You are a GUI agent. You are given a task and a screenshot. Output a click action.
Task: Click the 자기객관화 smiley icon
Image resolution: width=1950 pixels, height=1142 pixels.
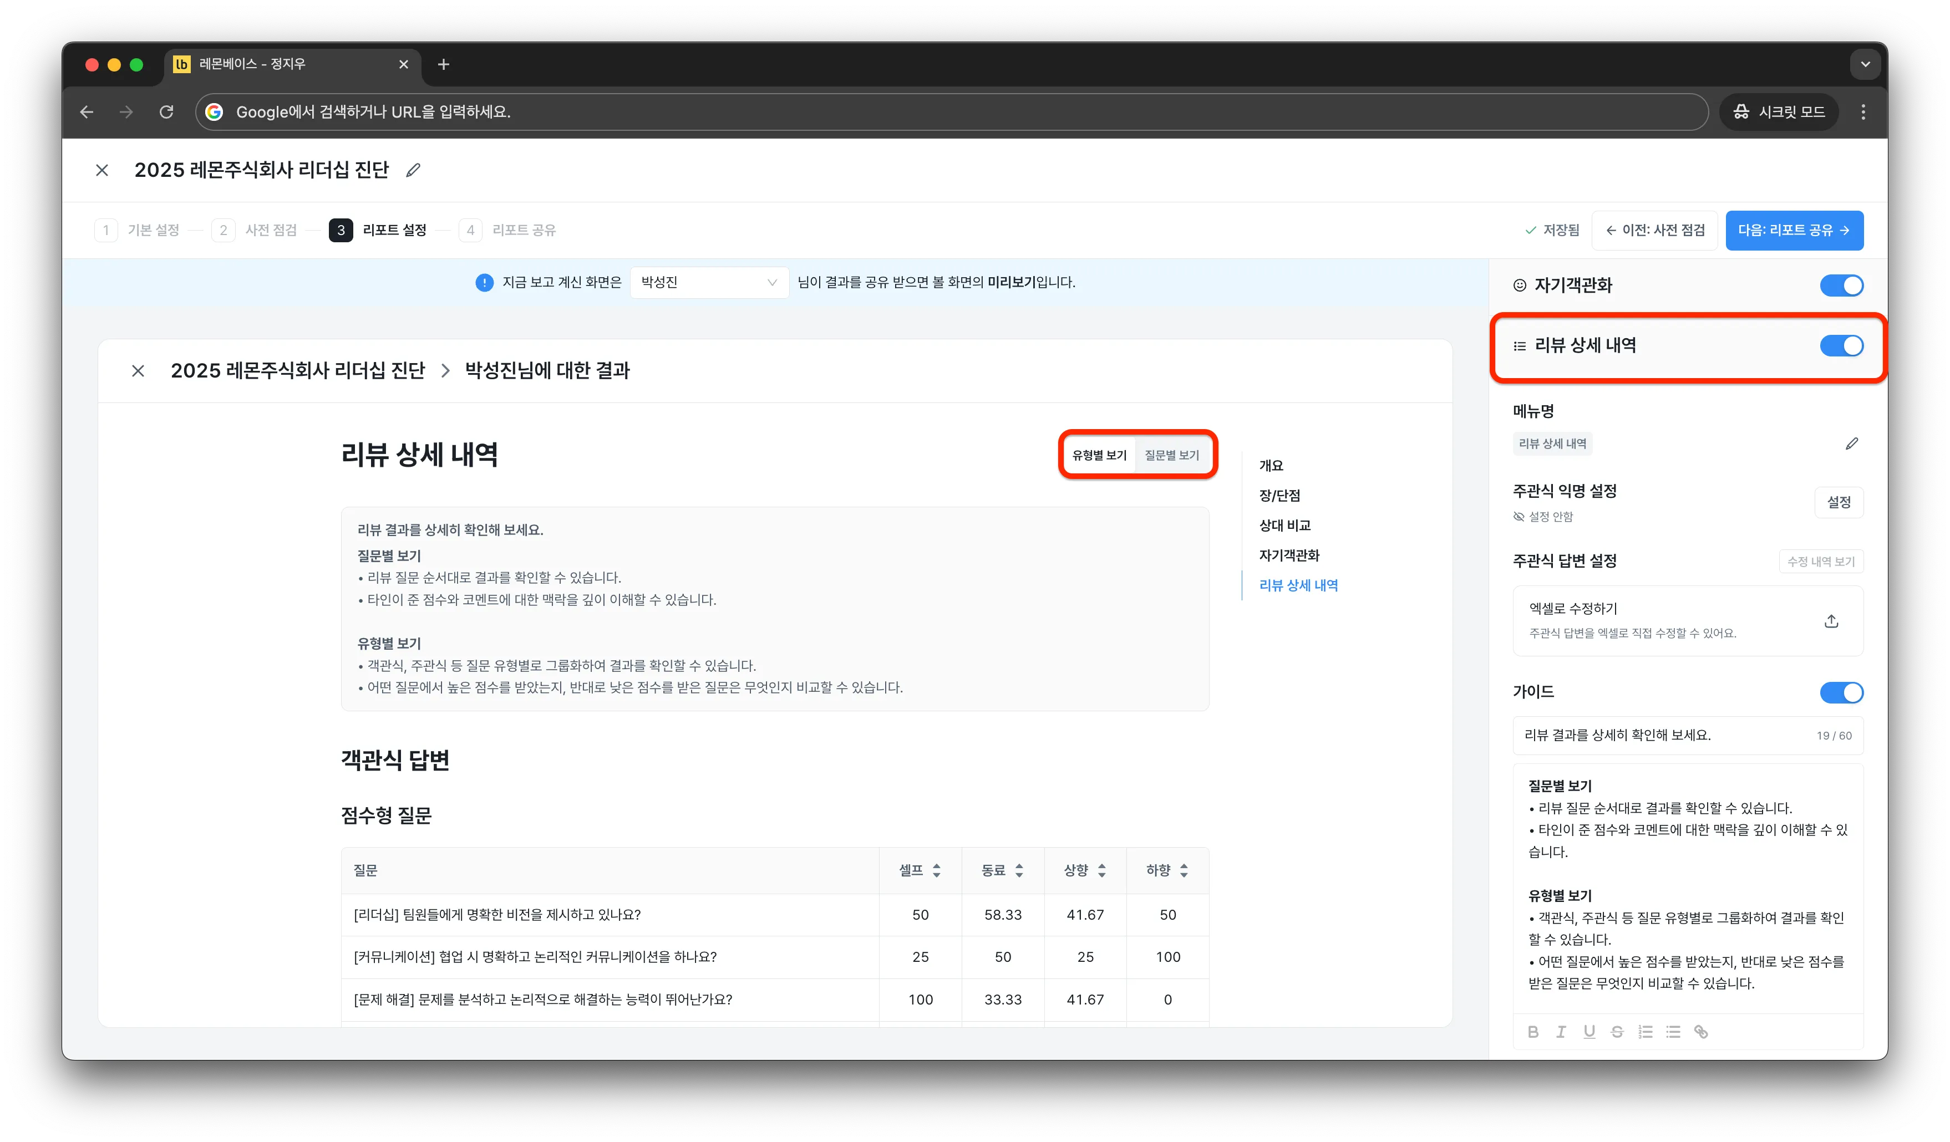(1520, 285)
